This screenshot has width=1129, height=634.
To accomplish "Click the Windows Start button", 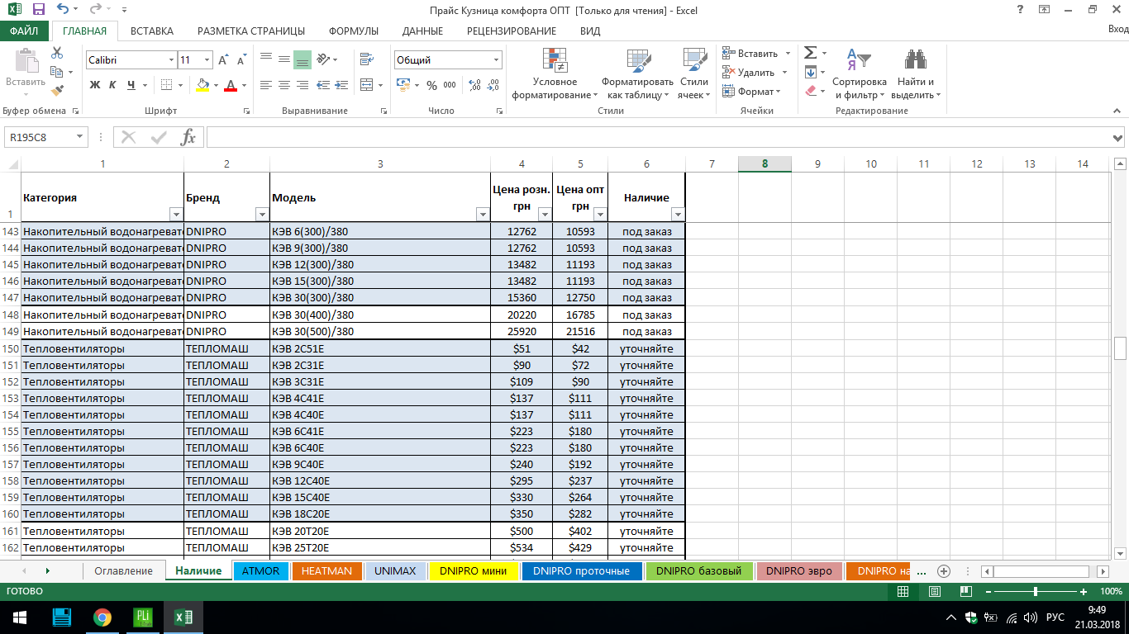I will click(x=20, y=617).
